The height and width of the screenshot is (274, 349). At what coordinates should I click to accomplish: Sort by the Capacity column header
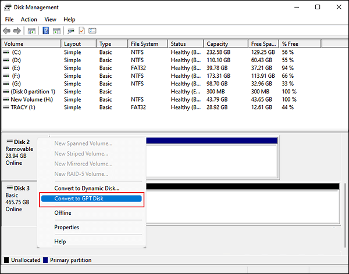[x=216, y=44]
